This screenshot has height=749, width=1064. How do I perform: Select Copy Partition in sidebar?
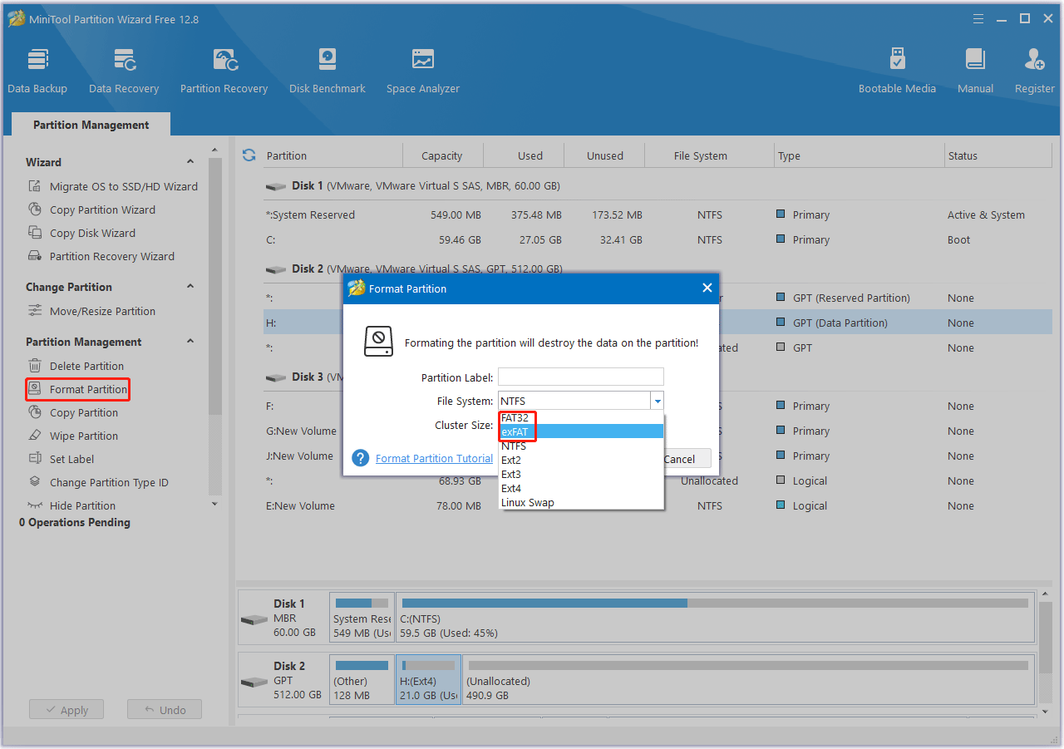click(73, 412)
